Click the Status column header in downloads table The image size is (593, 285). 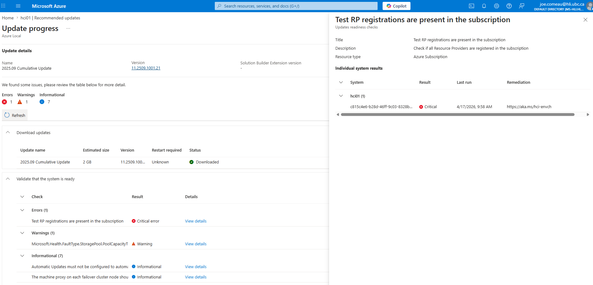tap(195, 150)
